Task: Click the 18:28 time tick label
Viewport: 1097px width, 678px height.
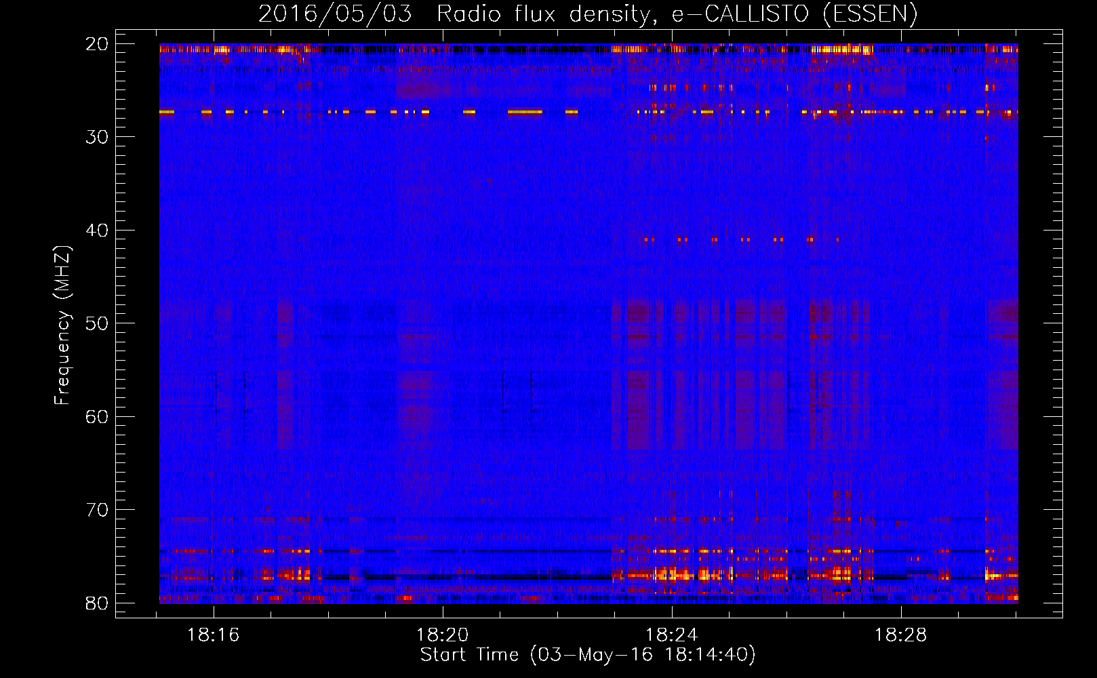Action: click(x=901, y=635)
